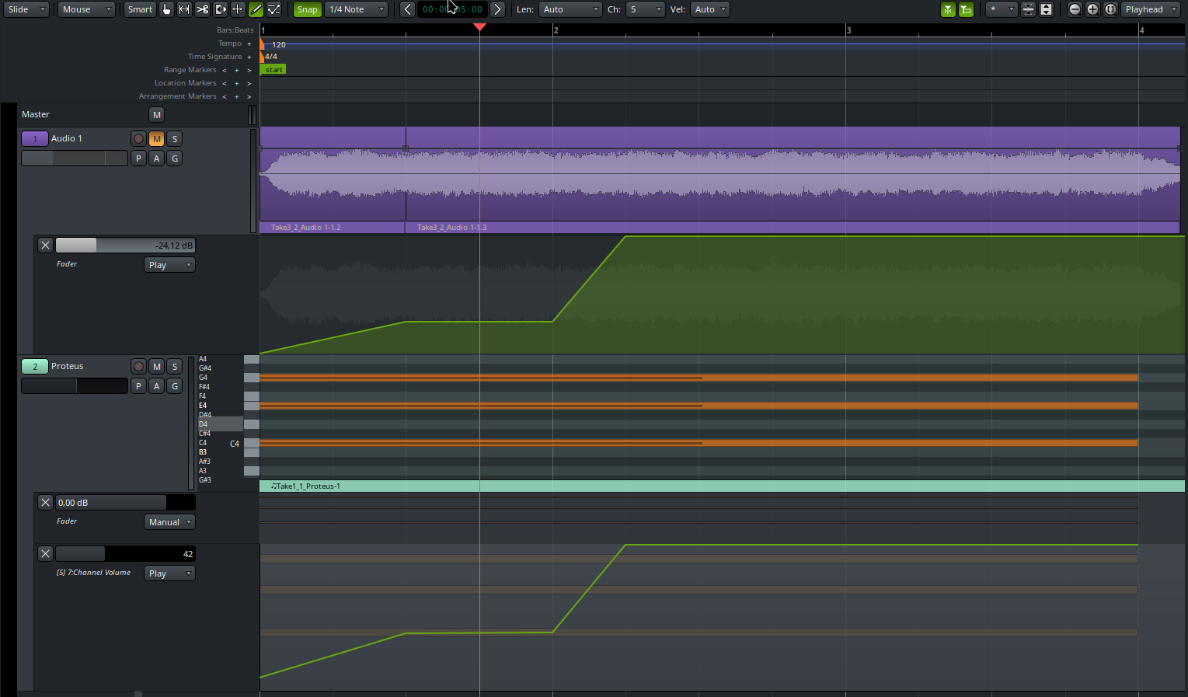
Task: Click the Audio 1 fader automation slider
Action: (x=124, y=246)
